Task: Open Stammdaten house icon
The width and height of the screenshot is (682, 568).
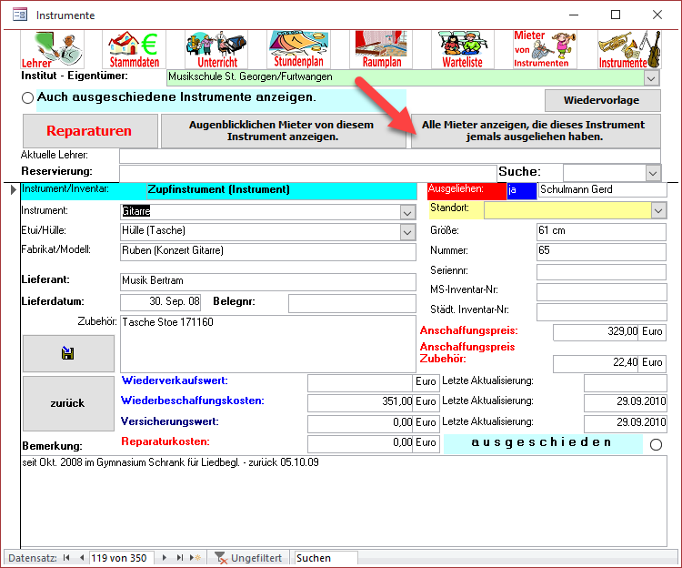Action: click(134, 49)
